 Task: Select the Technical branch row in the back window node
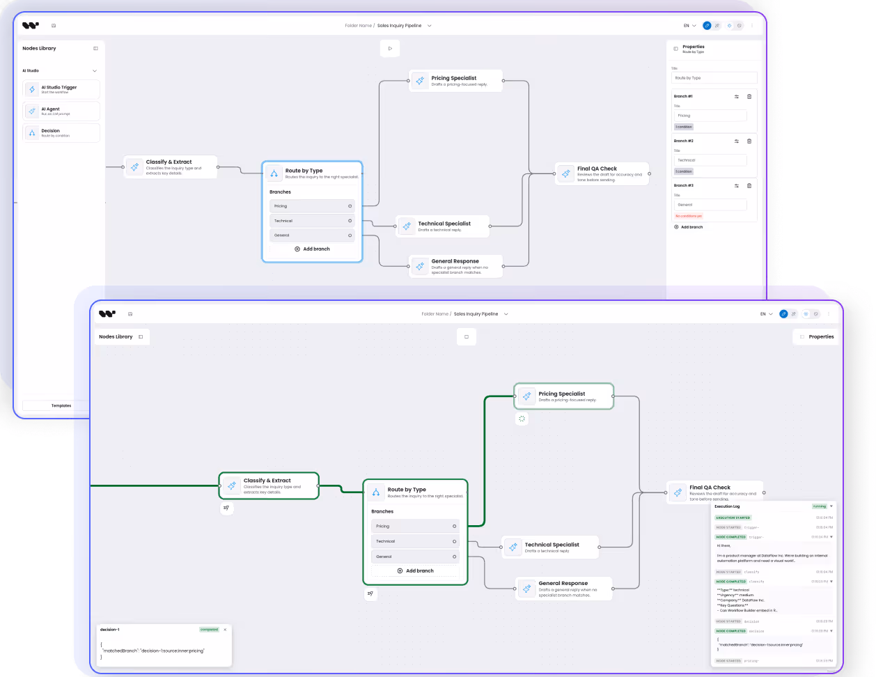click(312, 221)
